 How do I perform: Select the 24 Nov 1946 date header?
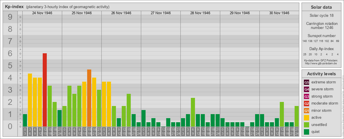42,13
